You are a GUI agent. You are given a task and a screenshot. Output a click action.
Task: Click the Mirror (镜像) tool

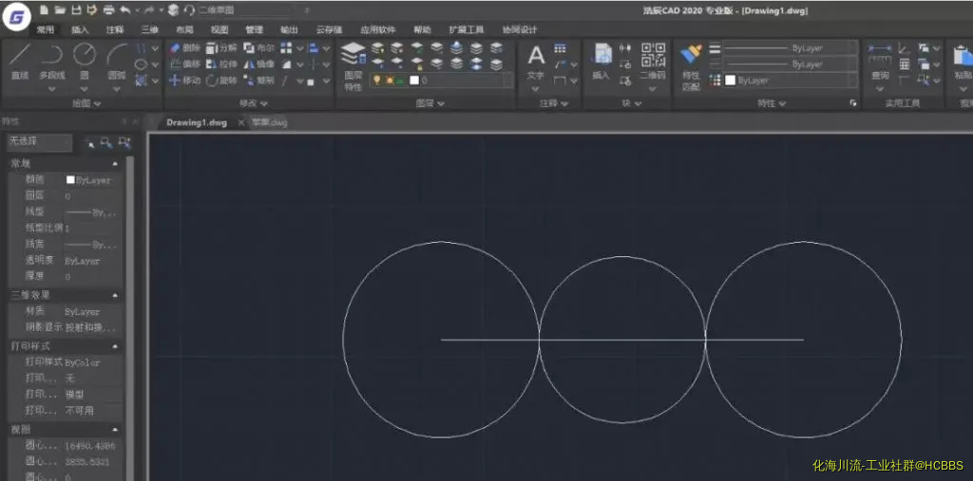tap(258, 64)
